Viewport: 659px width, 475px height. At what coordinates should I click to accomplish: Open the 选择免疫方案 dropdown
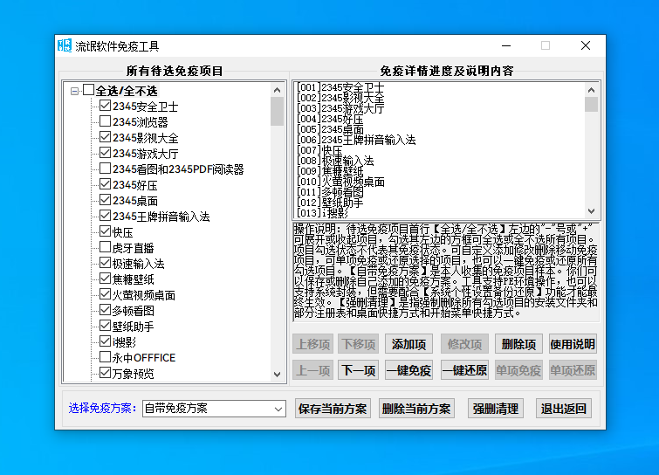tap(215, 409)
